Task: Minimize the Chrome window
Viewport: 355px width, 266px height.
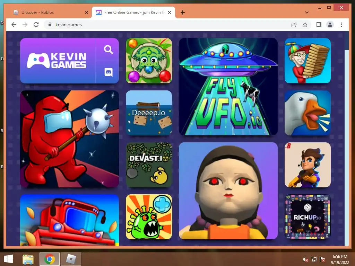Action: pyautogui.click(x=319, y=8)
